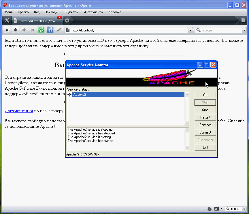Click the Stop button
This screenshot has width=249, height=214.
(205, 110)
